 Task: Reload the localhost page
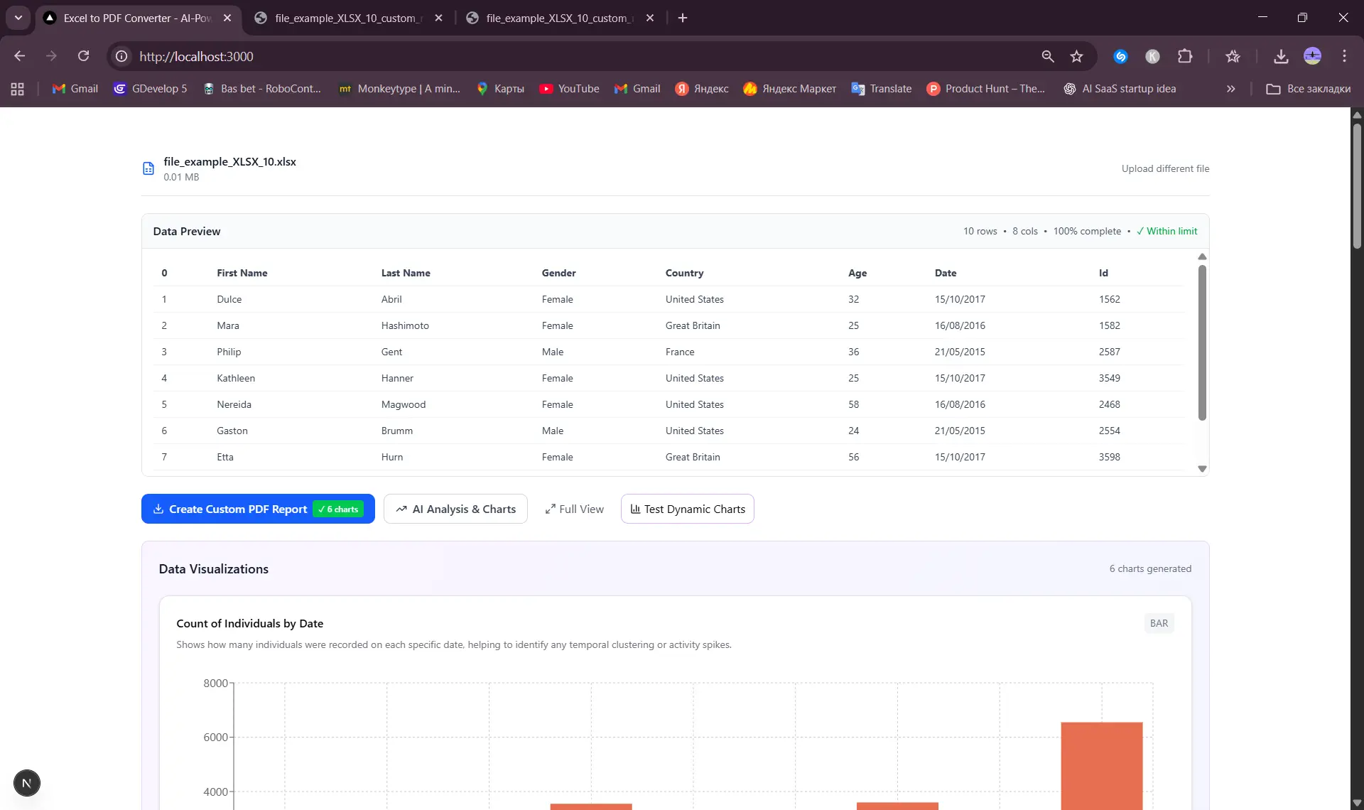point(83,56)
